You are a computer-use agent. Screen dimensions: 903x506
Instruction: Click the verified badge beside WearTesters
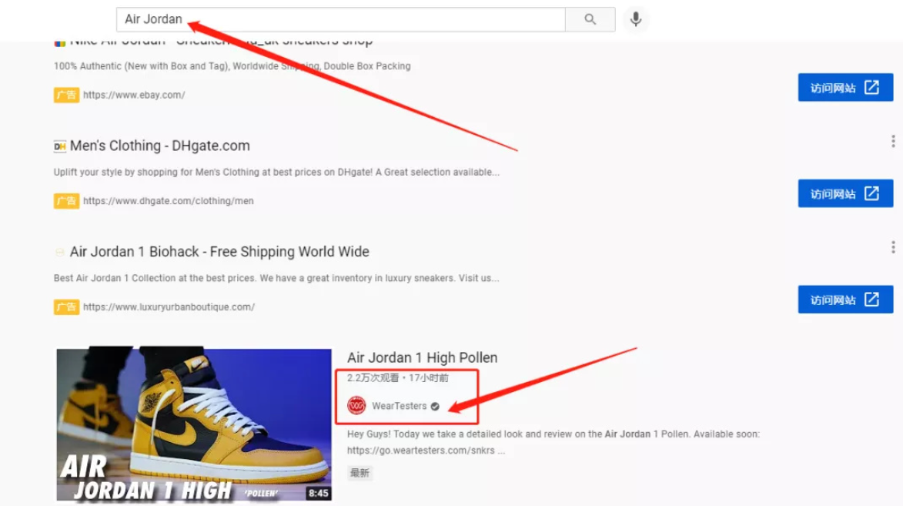click(435, 406)
